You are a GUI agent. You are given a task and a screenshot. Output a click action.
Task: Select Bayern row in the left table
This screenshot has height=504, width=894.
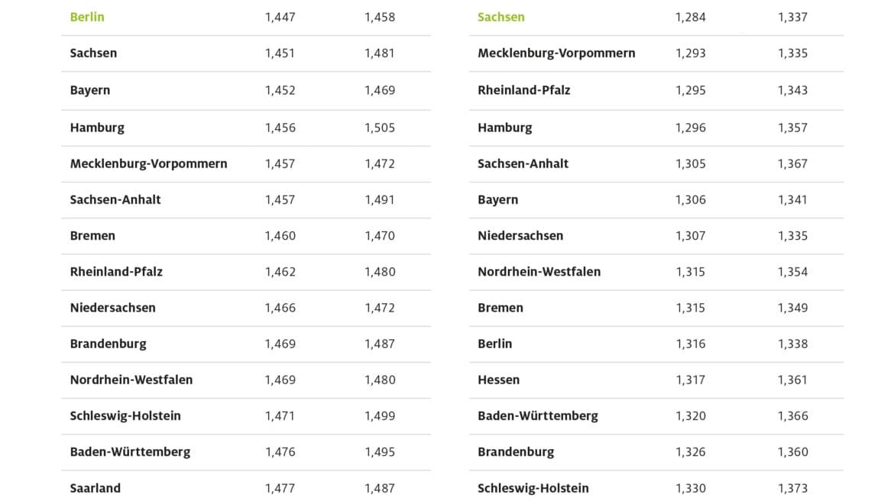246,91
